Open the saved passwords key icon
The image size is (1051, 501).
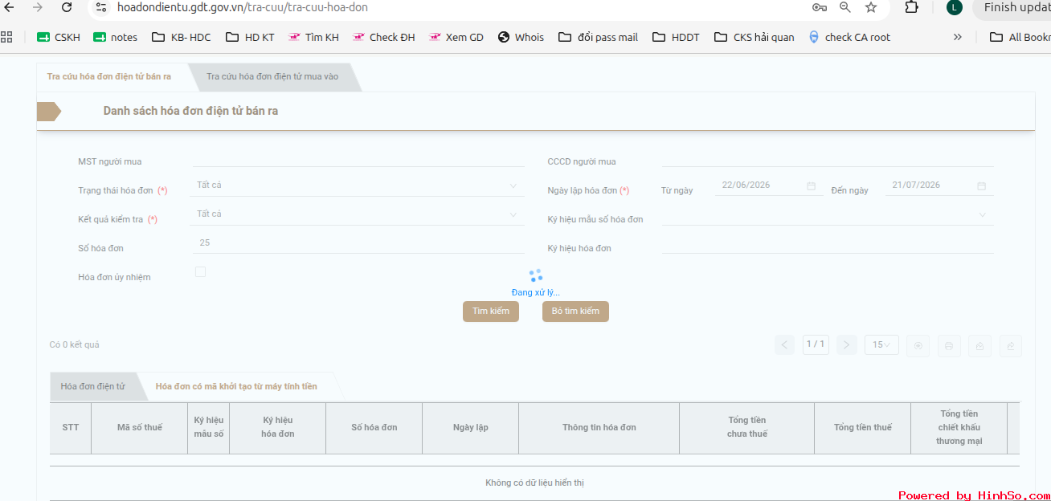point(820,7)
